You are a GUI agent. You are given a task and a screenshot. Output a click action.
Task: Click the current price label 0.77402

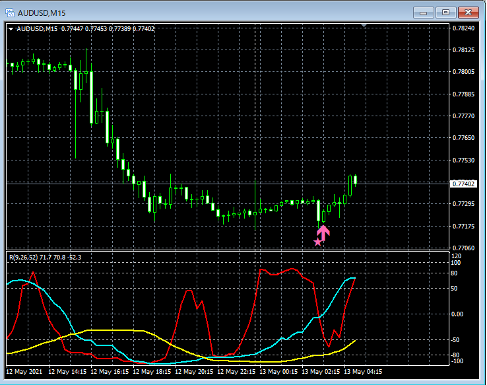pyautogui.click(x=463, y=184)
